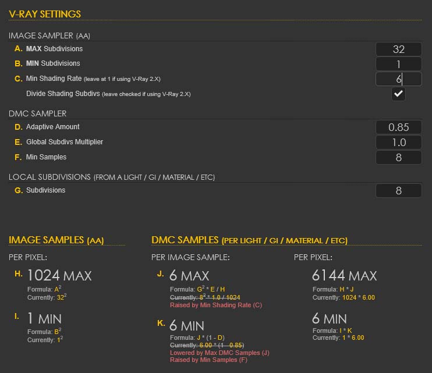Click the MAX Subdivisions input field
This screenshot has width=432, height=373.
tap(398, 49)
